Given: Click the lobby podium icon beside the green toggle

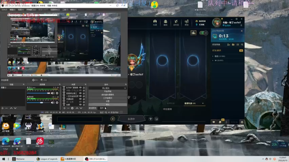Looking at the screenshot, I should (193, 33).
